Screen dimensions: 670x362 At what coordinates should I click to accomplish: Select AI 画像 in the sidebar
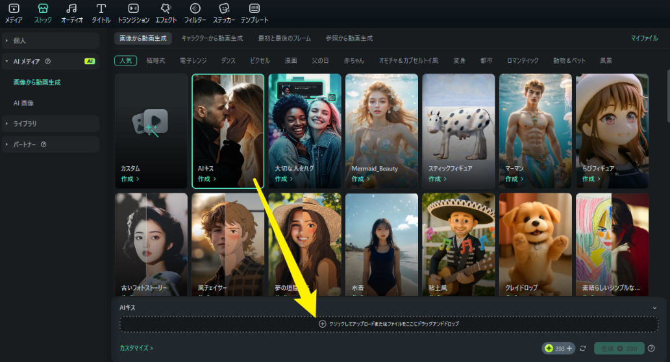pyautogui.click(x=23, y=103)
